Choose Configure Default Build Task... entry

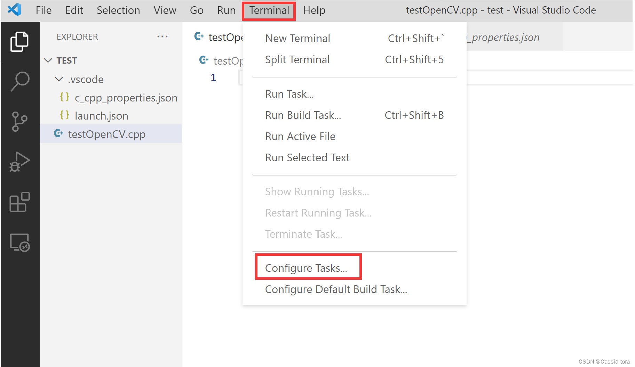point(354,289)
